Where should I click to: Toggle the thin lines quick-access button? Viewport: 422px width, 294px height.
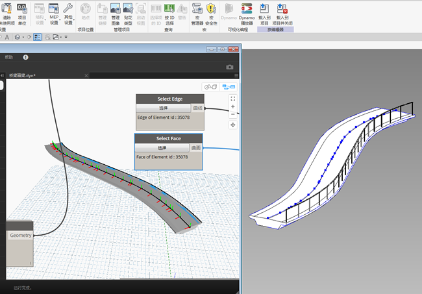(x=38, y=37)
